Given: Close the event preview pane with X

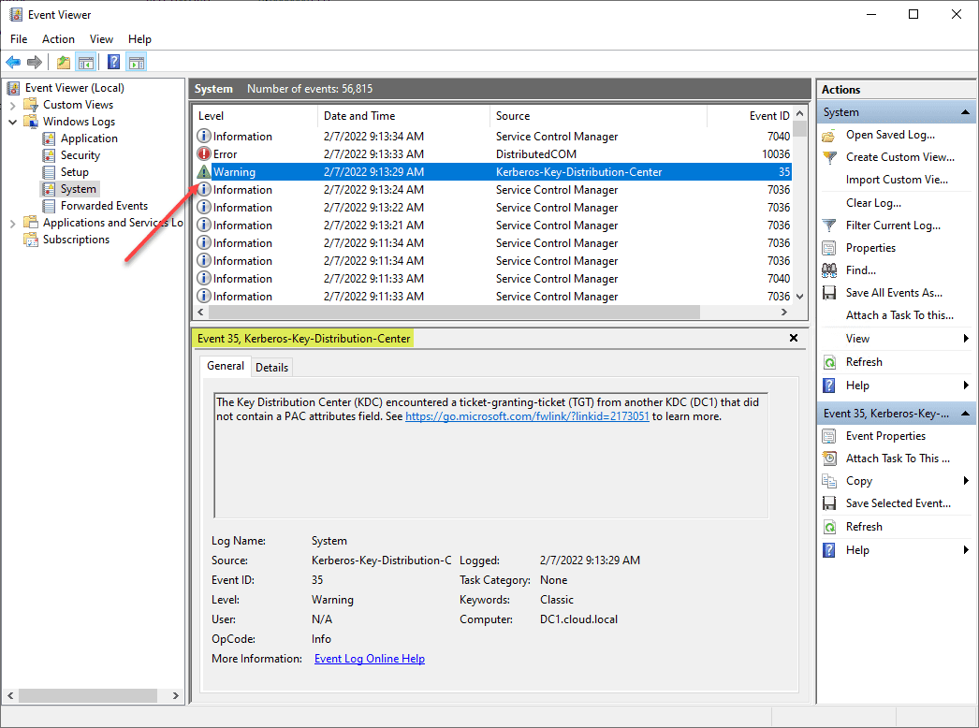Looking at the screenshot, I should (794, 338).
